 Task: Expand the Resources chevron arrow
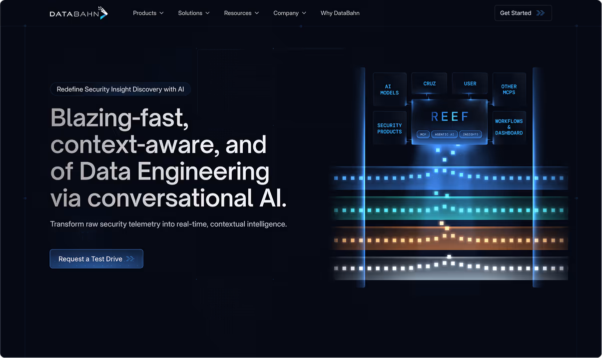coord(257,13)
